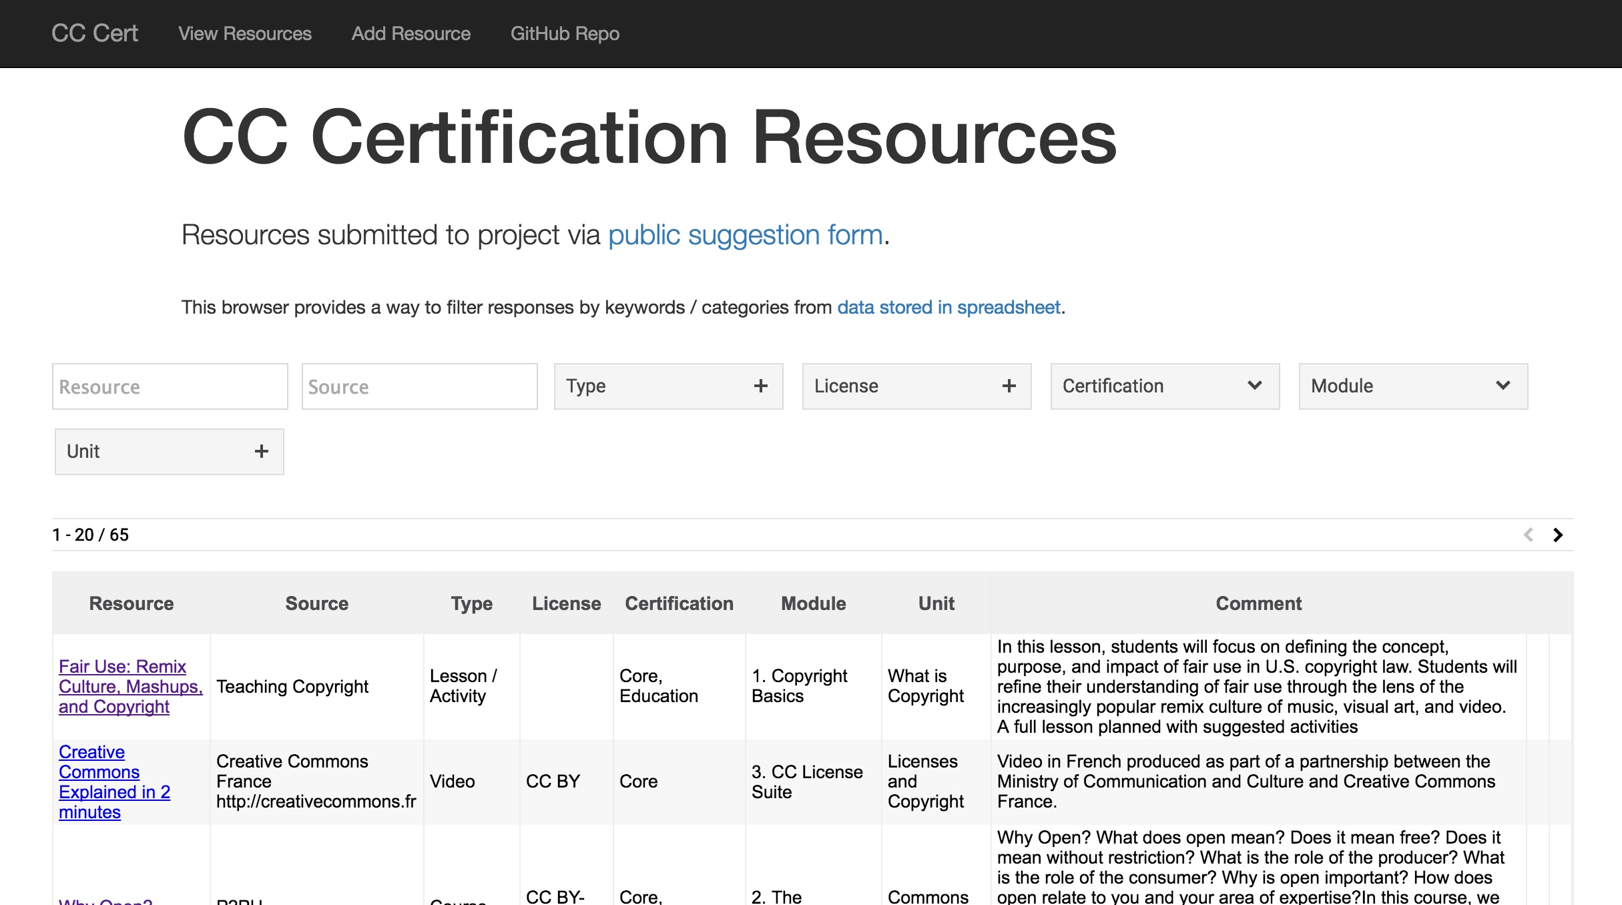
Task: Open data stored in spreadsheet link
Action: [x=948, y=307]
